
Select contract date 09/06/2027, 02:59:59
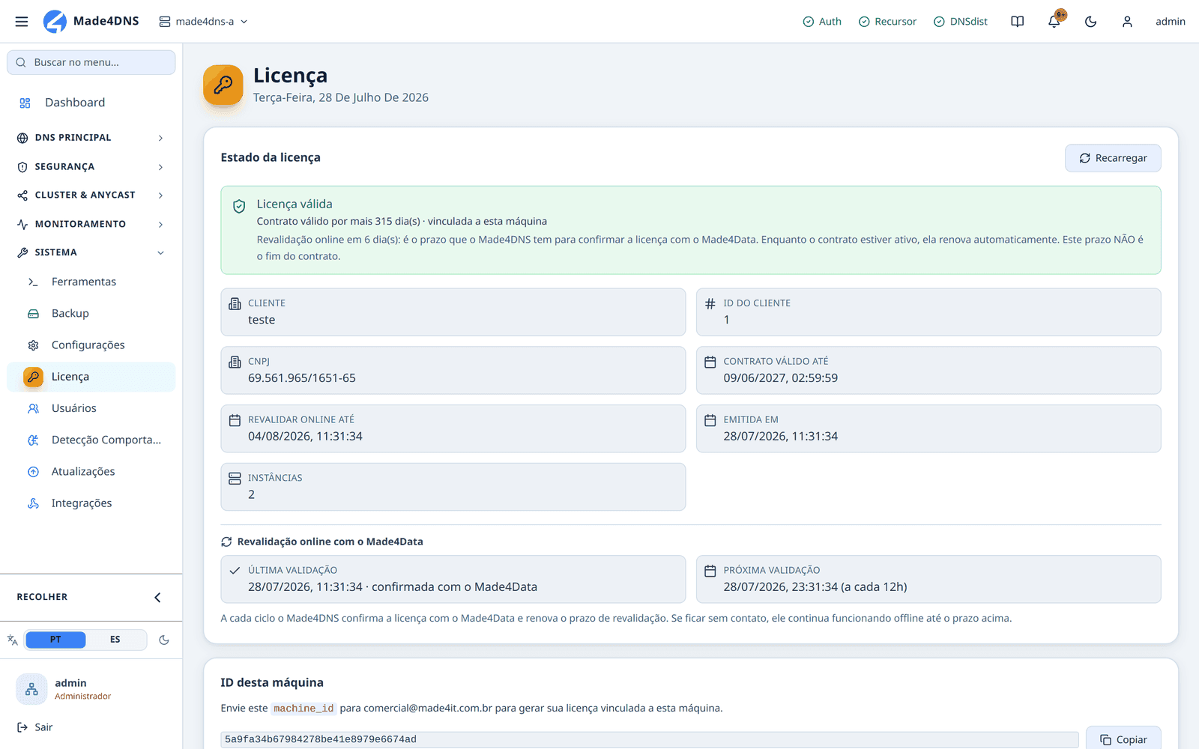click(x=780, y=378)
